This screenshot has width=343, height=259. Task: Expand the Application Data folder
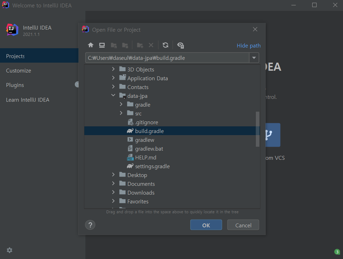click(113, 78)
